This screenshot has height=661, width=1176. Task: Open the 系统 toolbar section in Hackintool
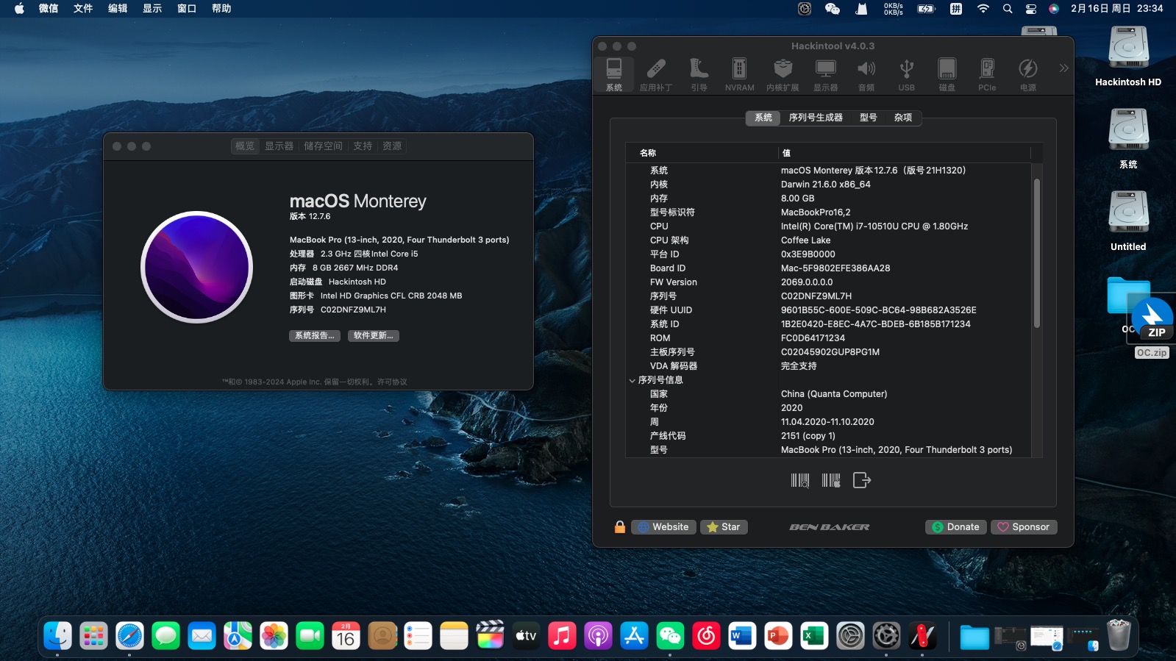point(614,74)
